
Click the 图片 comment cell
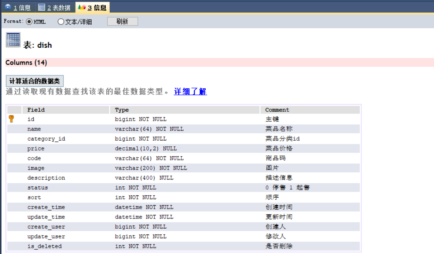coord(310,168)
